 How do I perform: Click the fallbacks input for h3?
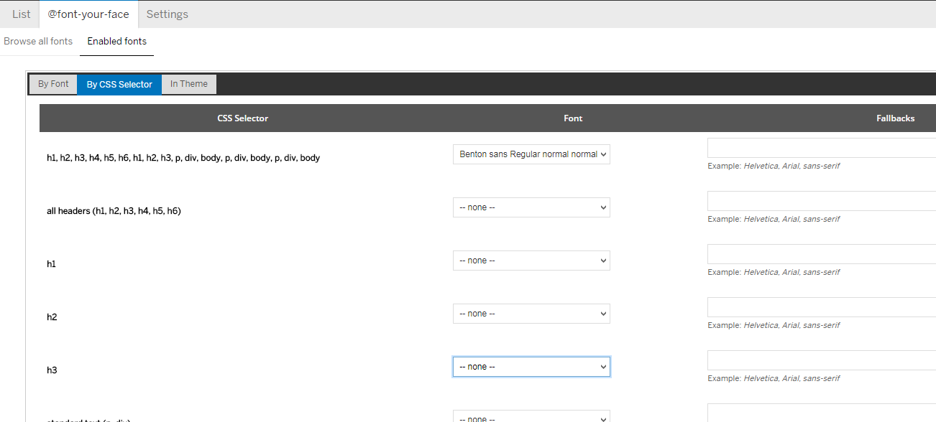[x=822, y=360]
